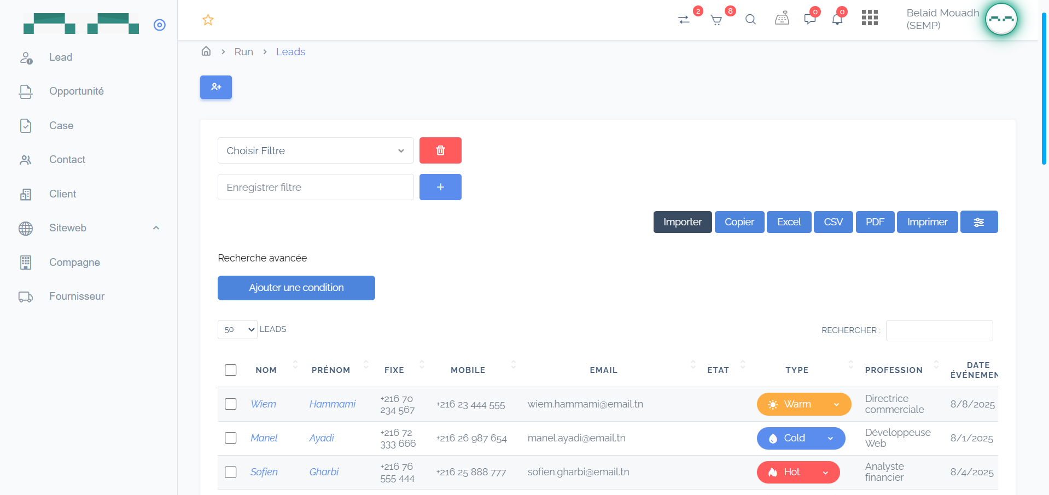Image resolution: width=1049 pixels, height=495 pixels.
Task: Open Client in the sidebar
Action: [x=63, y=194]
